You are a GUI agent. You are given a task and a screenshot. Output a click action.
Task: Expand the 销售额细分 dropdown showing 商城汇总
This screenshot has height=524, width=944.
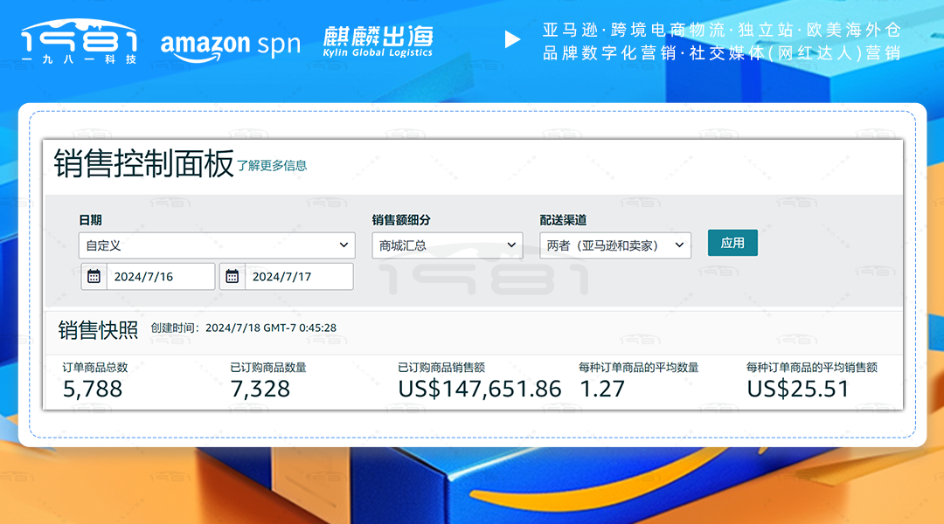click(x=448, y=245)
